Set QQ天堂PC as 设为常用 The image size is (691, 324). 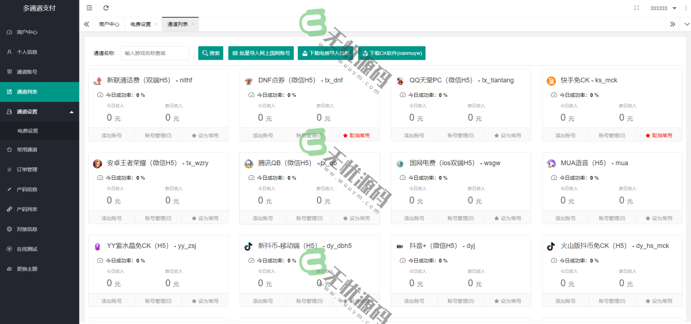tap(507, 136)
